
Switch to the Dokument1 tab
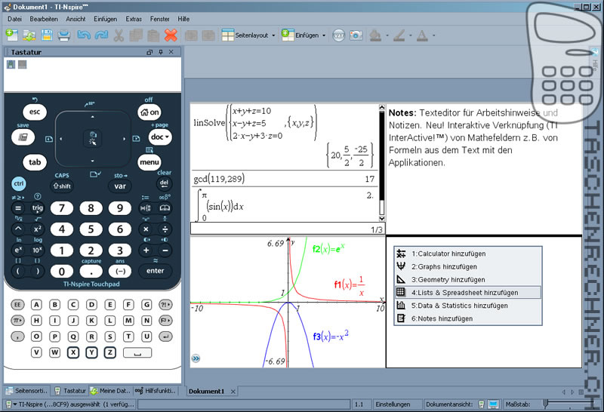pos(206,391)
